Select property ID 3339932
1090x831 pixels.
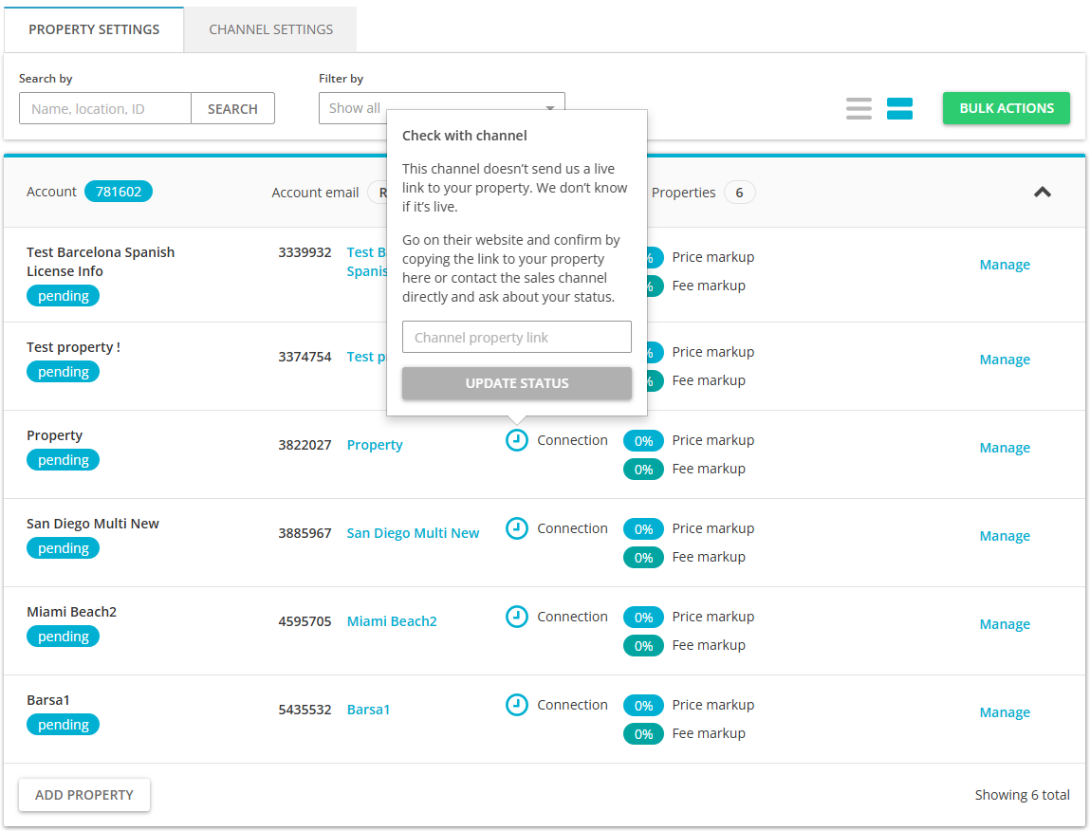305,252
